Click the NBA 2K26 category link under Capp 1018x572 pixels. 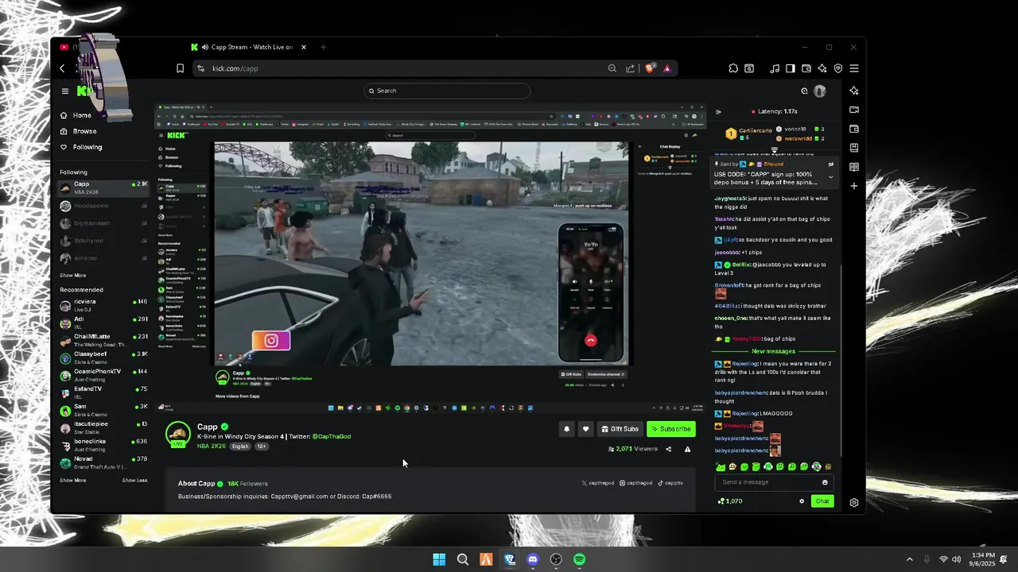[x=212, y=446]
